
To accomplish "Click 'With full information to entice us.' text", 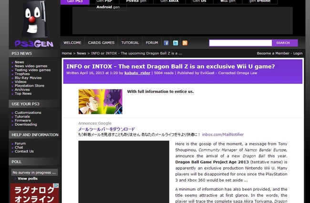I will (160, 91).
